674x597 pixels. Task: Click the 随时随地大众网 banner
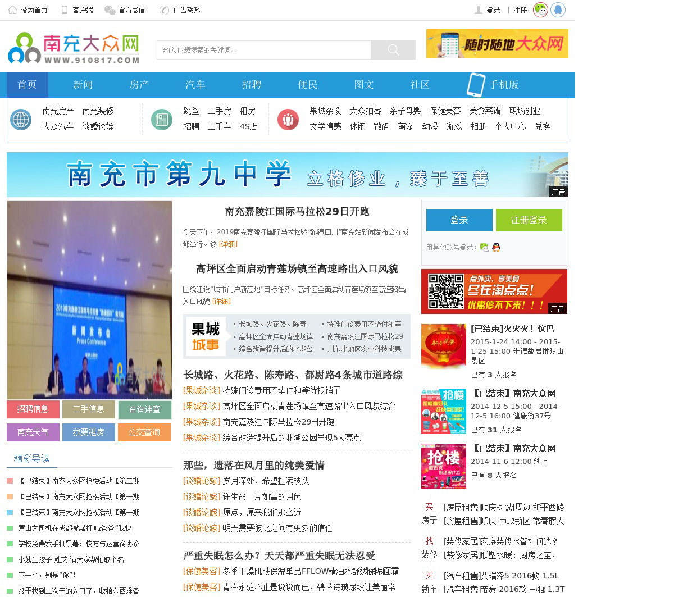[497, 44]
